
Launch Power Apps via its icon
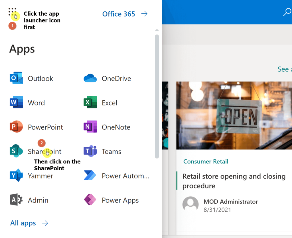point(90,200)
